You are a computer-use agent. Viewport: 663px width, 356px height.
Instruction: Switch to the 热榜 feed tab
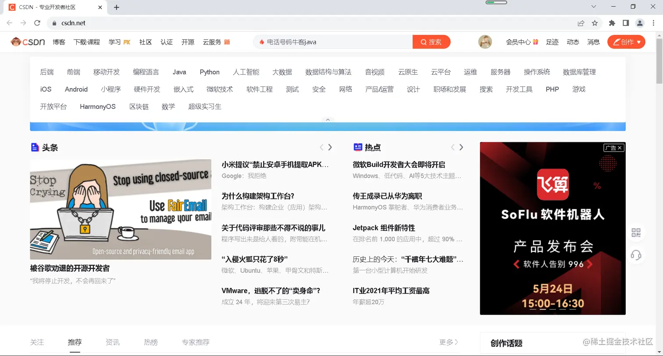151,342
